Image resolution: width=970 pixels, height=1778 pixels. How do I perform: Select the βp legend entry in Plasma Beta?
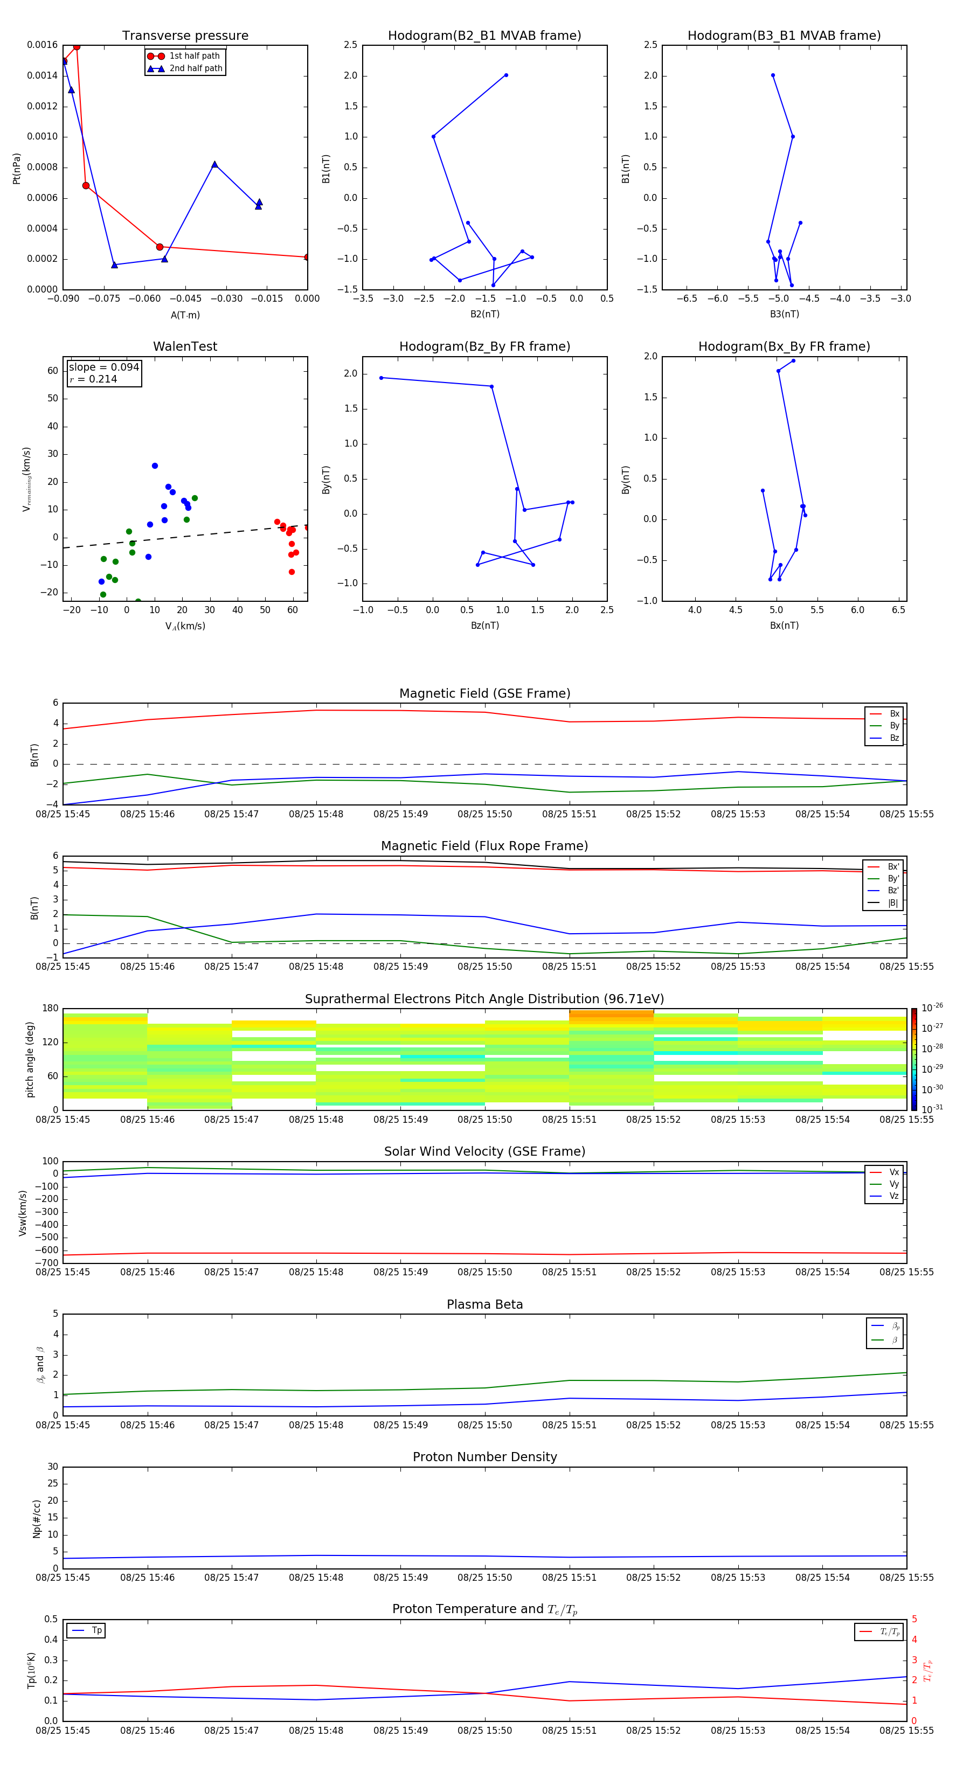pos(885,1326)
